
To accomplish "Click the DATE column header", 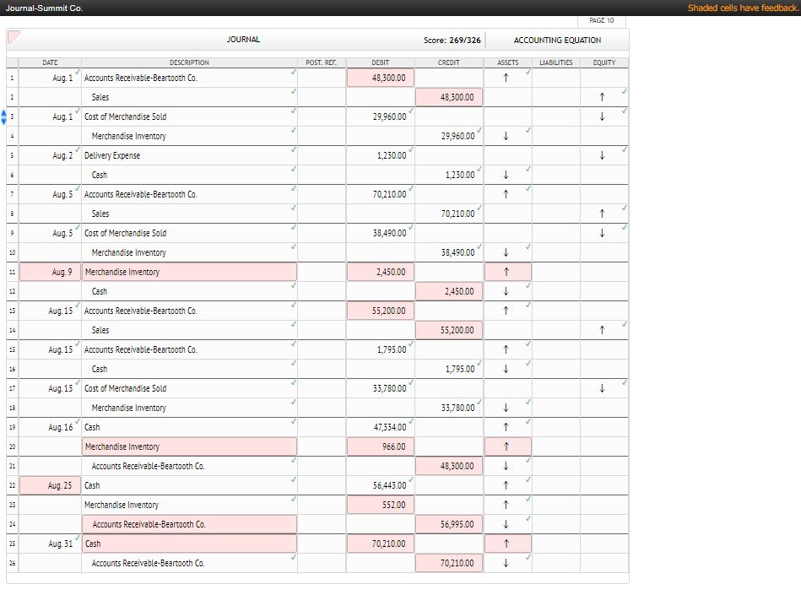I will click(x=50, y=62).
